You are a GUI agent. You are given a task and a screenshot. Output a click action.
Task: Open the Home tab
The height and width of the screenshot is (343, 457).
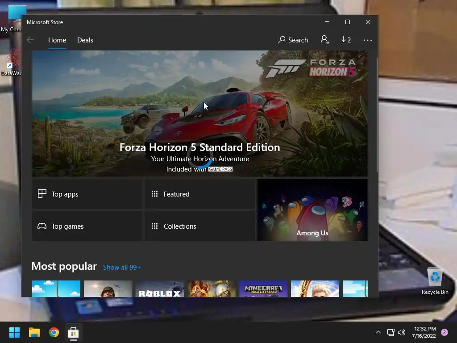point(57,40)
